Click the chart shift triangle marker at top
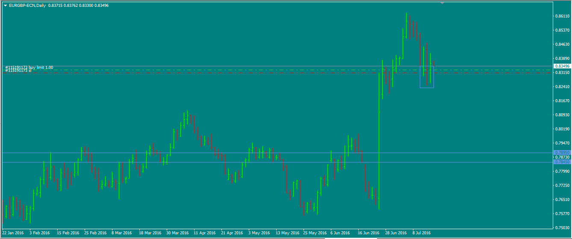 (x=442, y=3)
